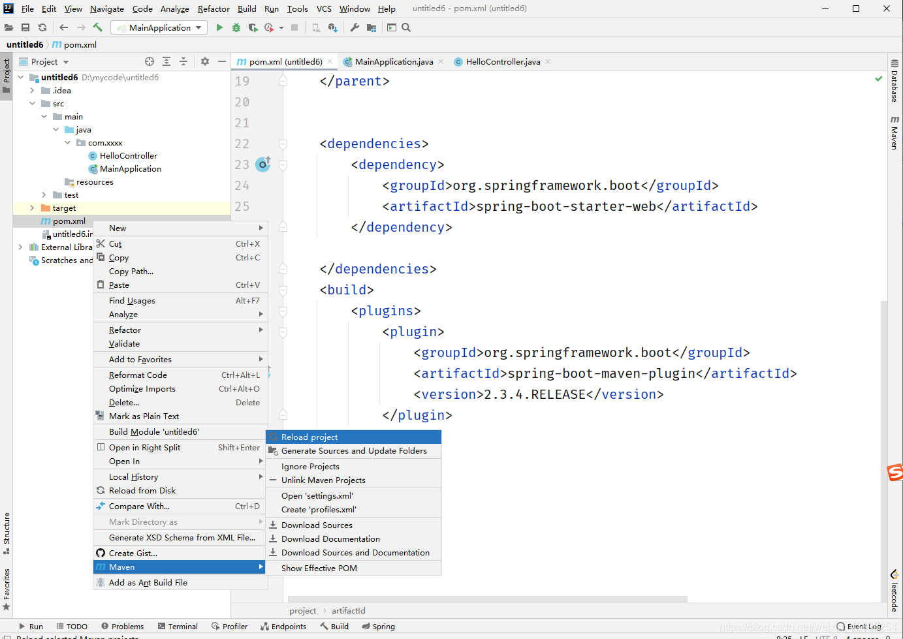Screen dimensions: 903x639
Task: Click the Synchronize refresh toolbar icon
Action: (42, 27)
